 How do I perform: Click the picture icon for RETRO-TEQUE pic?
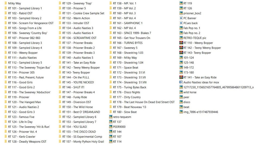coord(181,38)
